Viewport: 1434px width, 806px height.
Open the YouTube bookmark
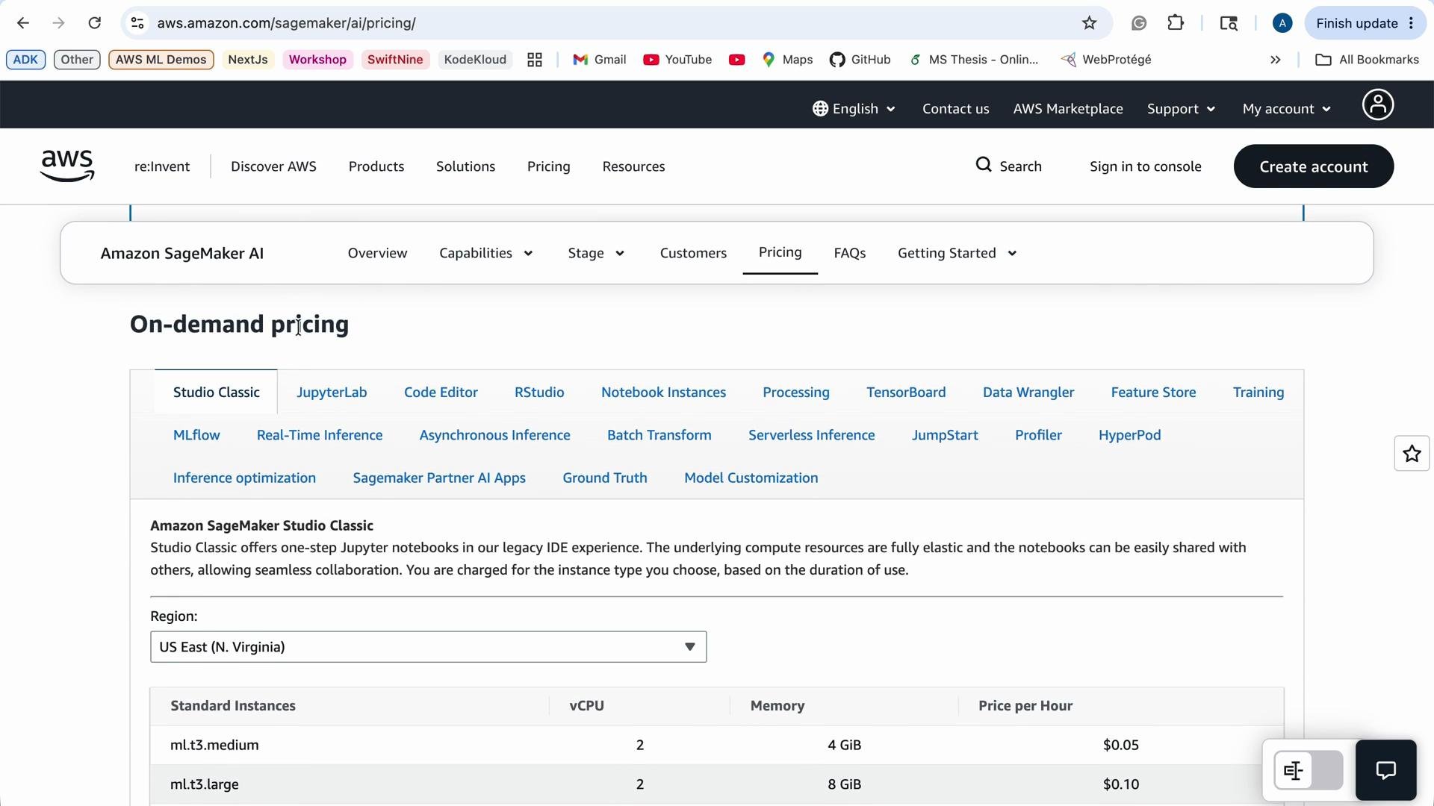(677, 60)
